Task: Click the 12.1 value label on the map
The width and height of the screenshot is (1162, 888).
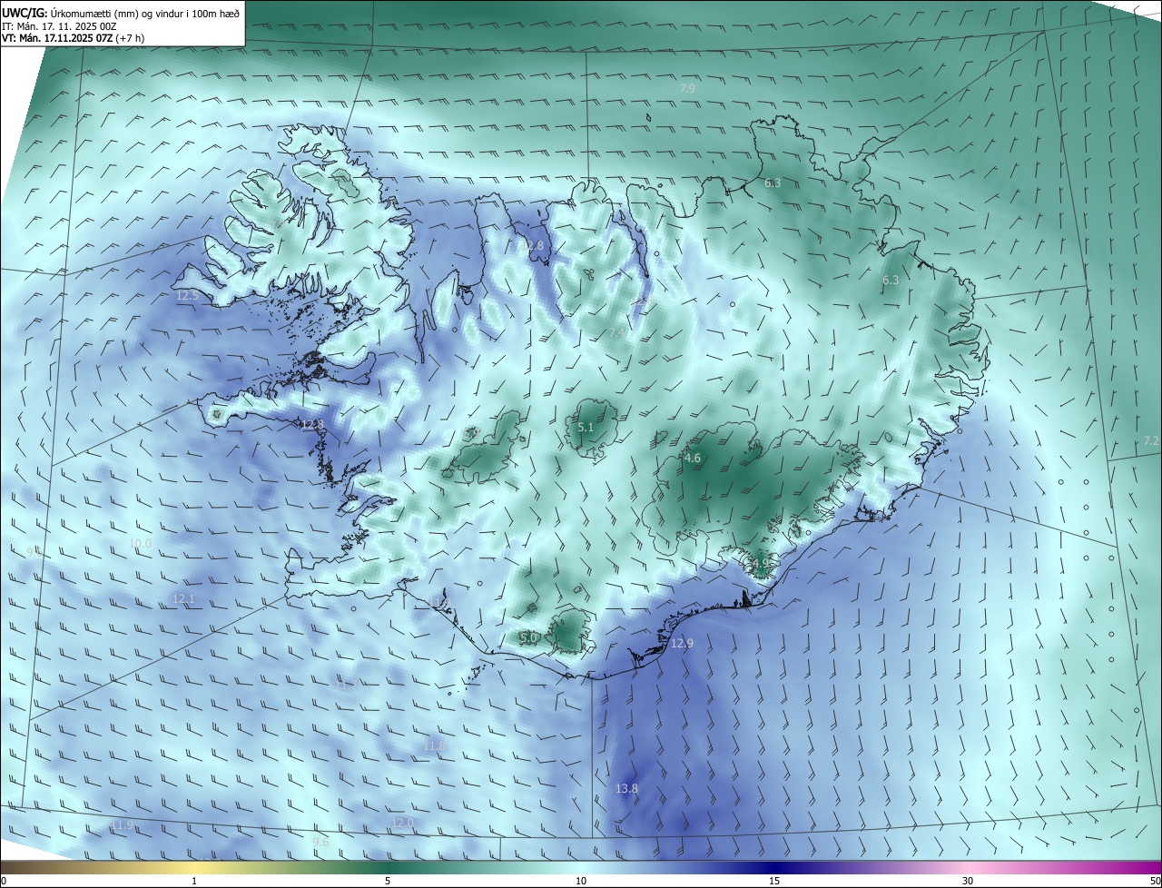Action: coord(183,598)
